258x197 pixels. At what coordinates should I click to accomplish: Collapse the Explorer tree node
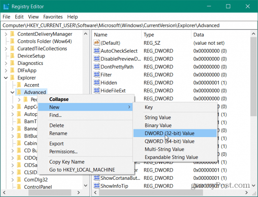(6, 78)
